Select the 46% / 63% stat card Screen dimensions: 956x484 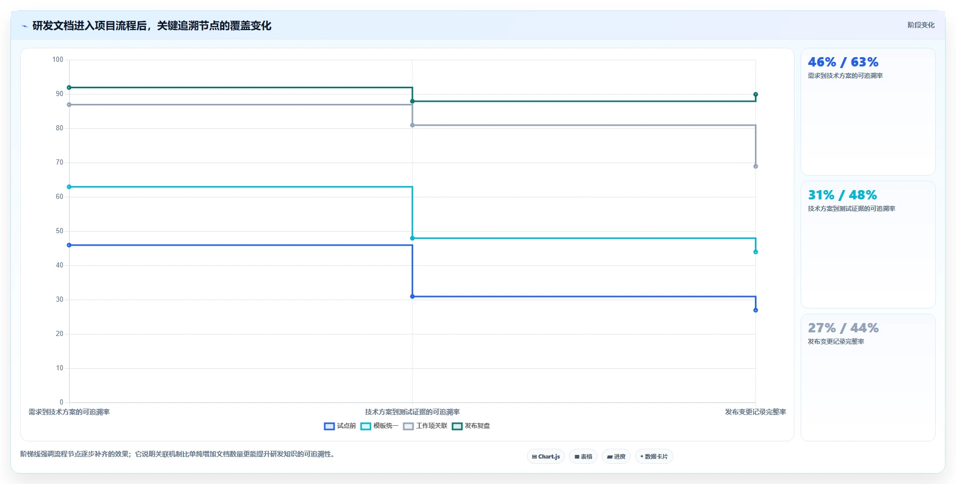(868, 112)
